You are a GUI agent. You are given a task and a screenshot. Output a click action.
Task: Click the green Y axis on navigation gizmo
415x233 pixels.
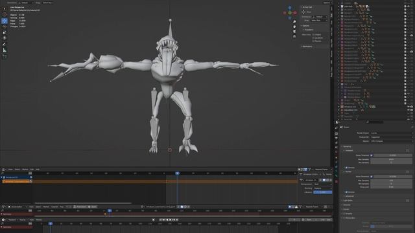tap(290, 13)
